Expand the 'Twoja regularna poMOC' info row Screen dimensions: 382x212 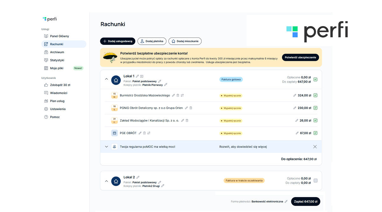pyautogui.click(x=106, y=147)
